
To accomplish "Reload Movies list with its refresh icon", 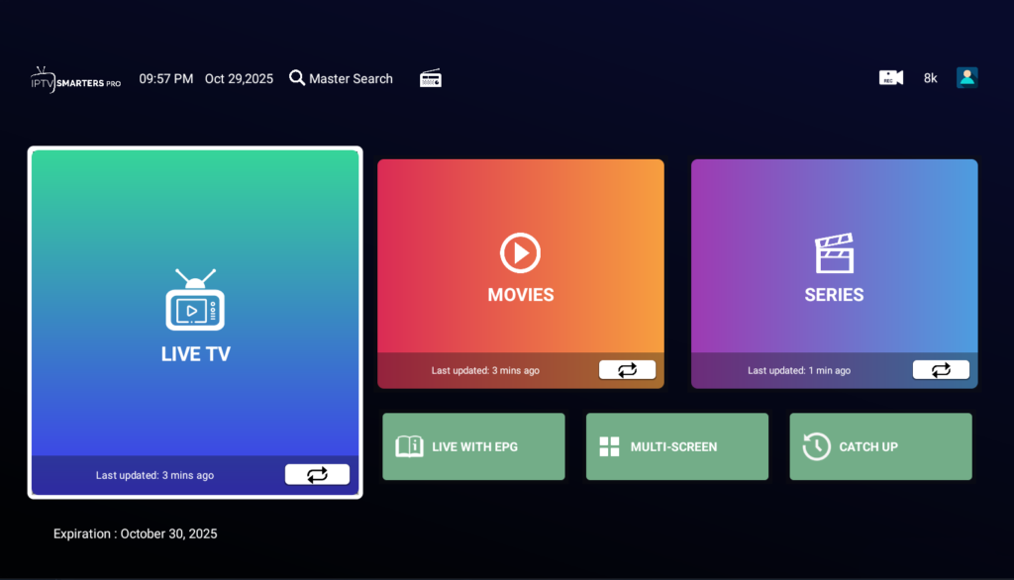I will point(627,369).
